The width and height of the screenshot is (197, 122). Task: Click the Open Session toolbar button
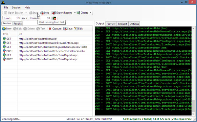14,13
